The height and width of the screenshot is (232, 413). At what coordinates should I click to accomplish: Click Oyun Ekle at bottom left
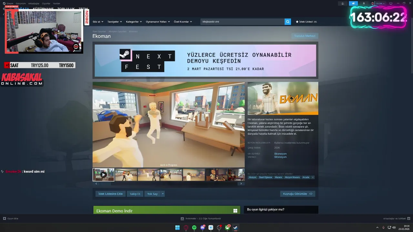click(11, 218)
